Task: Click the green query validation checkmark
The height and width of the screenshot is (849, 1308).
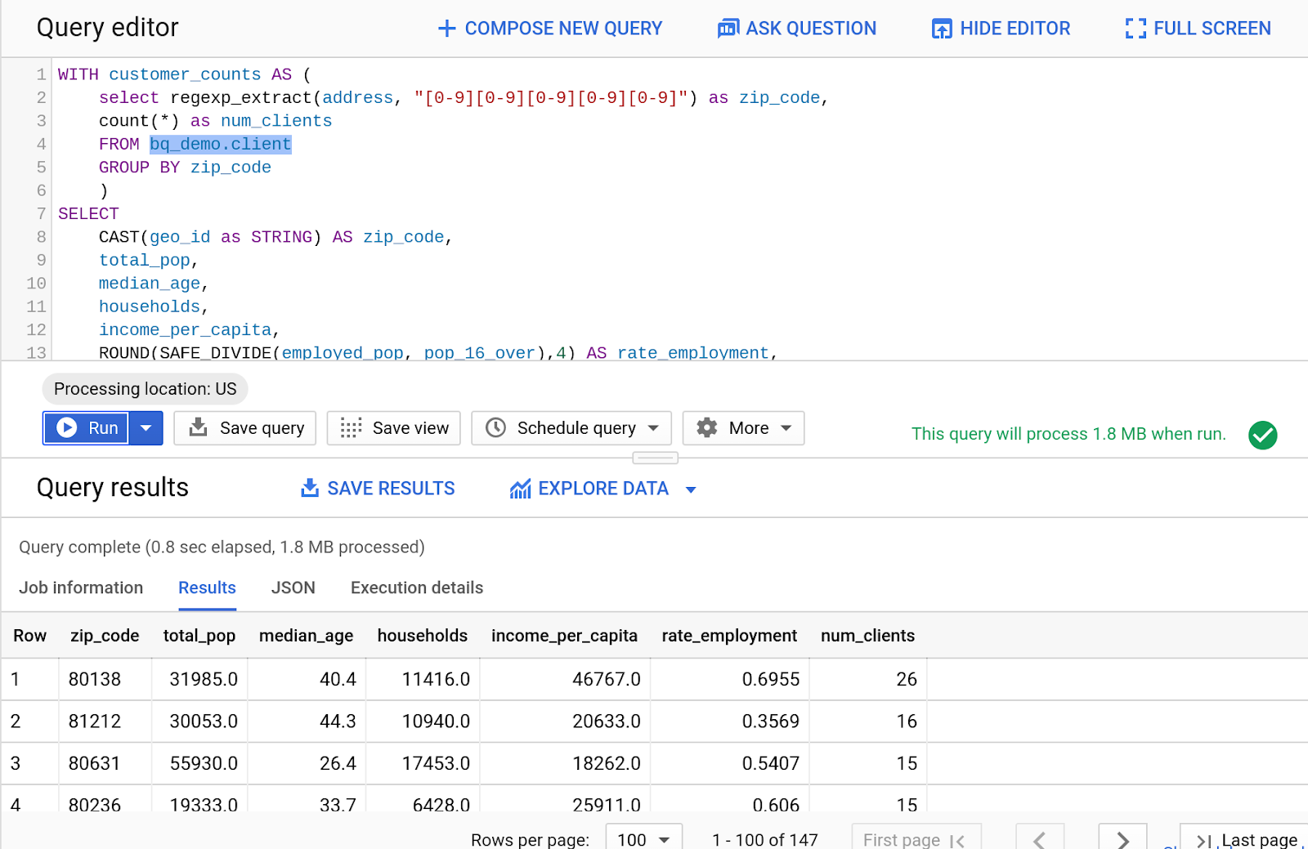Action: click(x=1262, y=435)
